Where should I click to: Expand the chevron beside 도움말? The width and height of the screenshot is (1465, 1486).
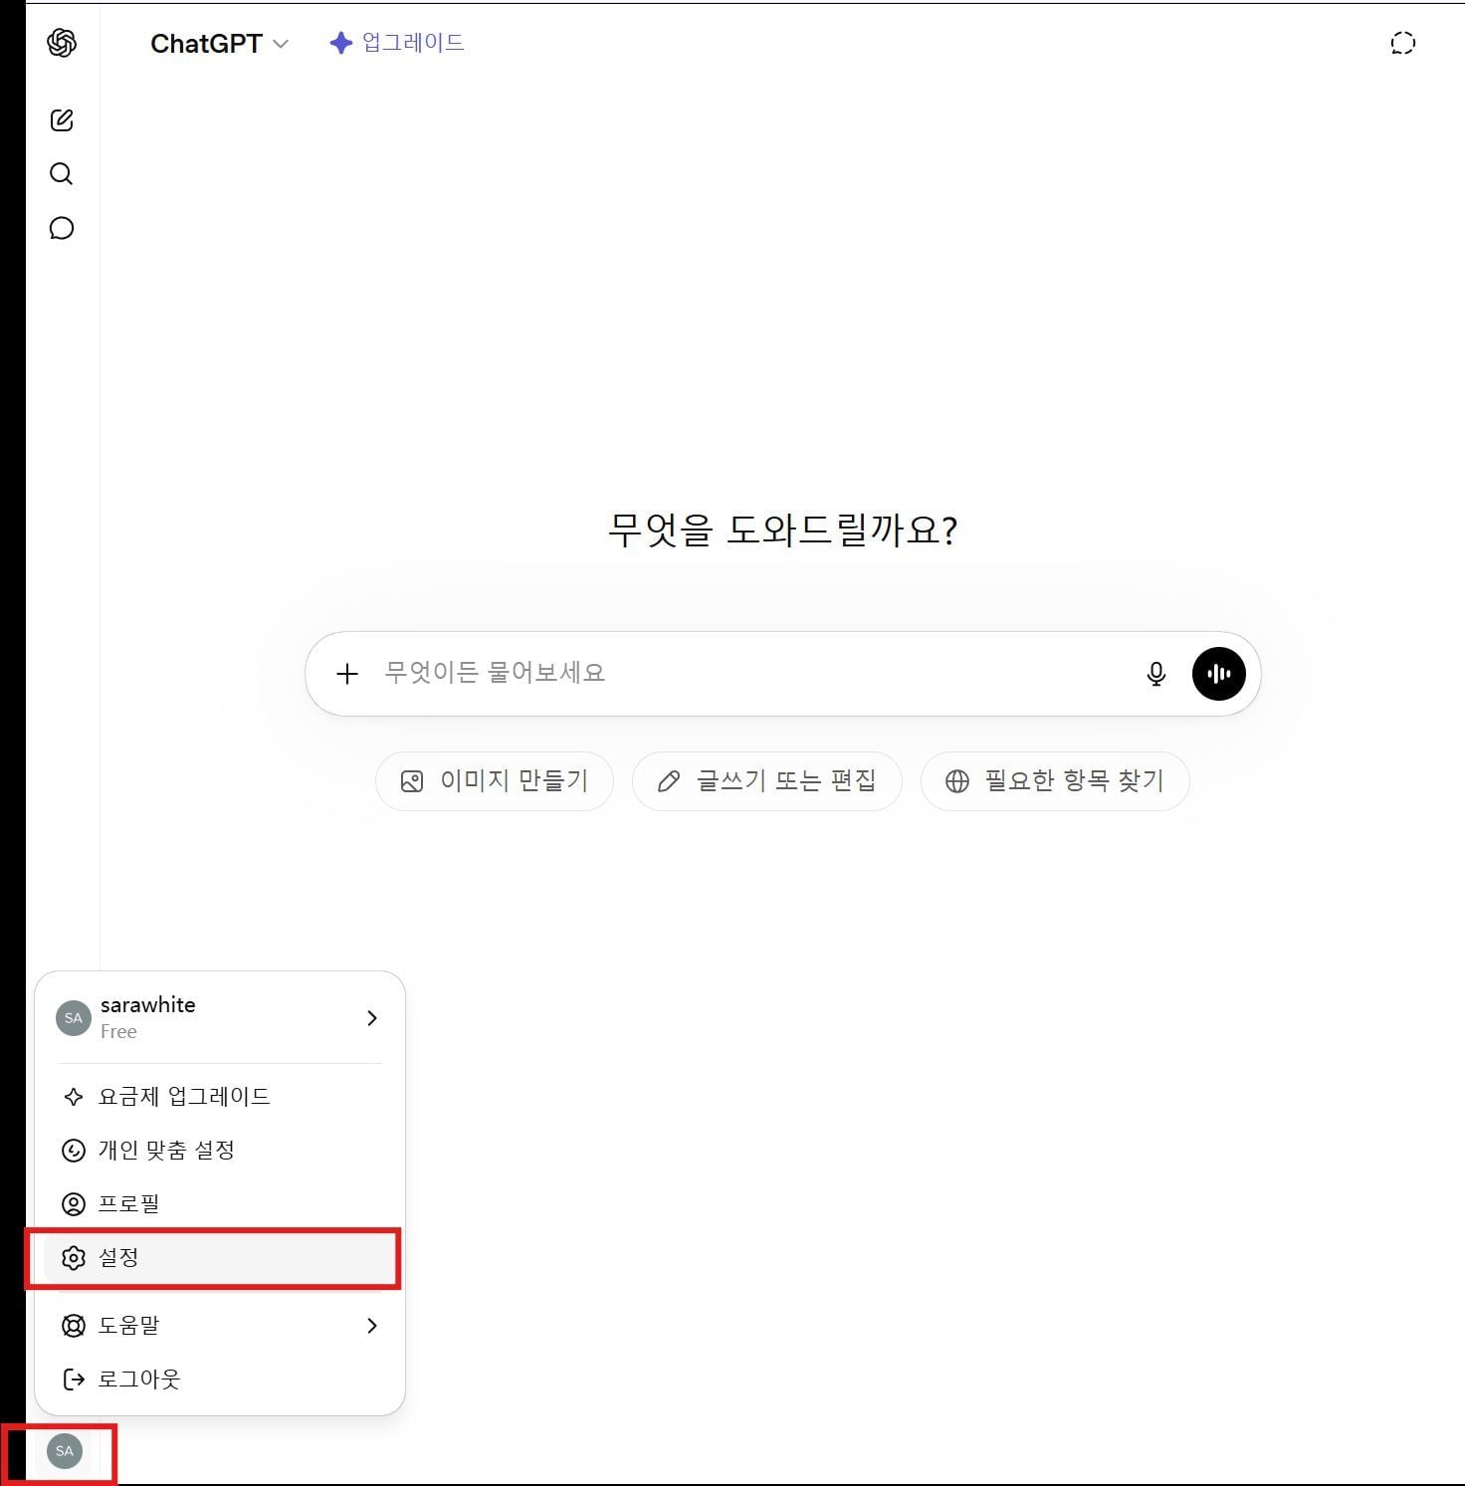tap(372, 1326)
